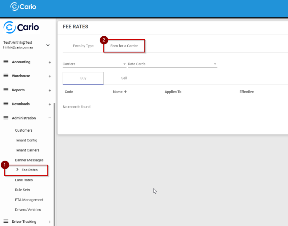
Task: Open the user account dropdown chevron
Action: tap(48, 45)
